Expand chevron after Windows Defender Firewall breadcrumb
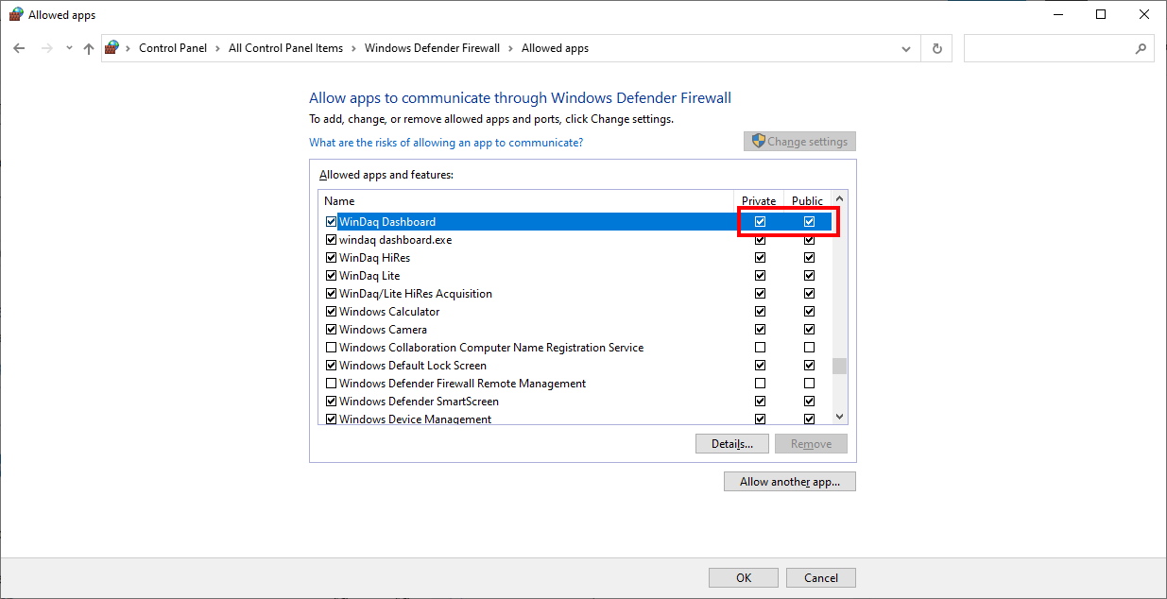The image size is (1167, 599). point(510,48)
